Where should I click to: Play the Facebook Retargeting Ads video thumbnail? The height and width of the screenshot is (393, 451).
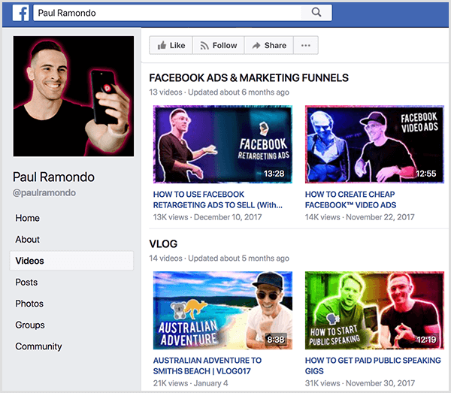222,144
